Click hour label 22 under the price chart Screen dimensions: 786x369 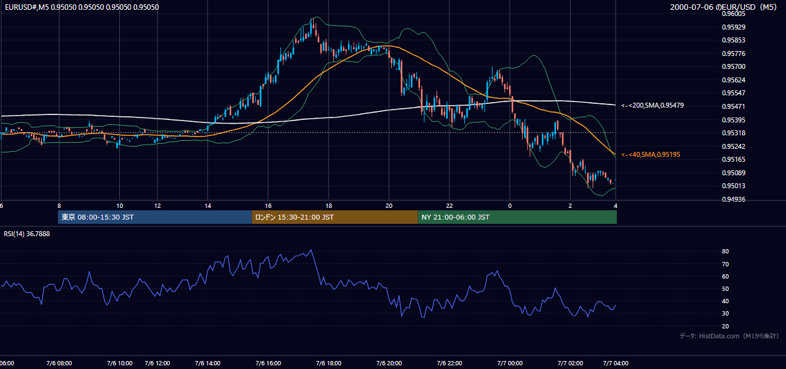click(x=450, y=206)
